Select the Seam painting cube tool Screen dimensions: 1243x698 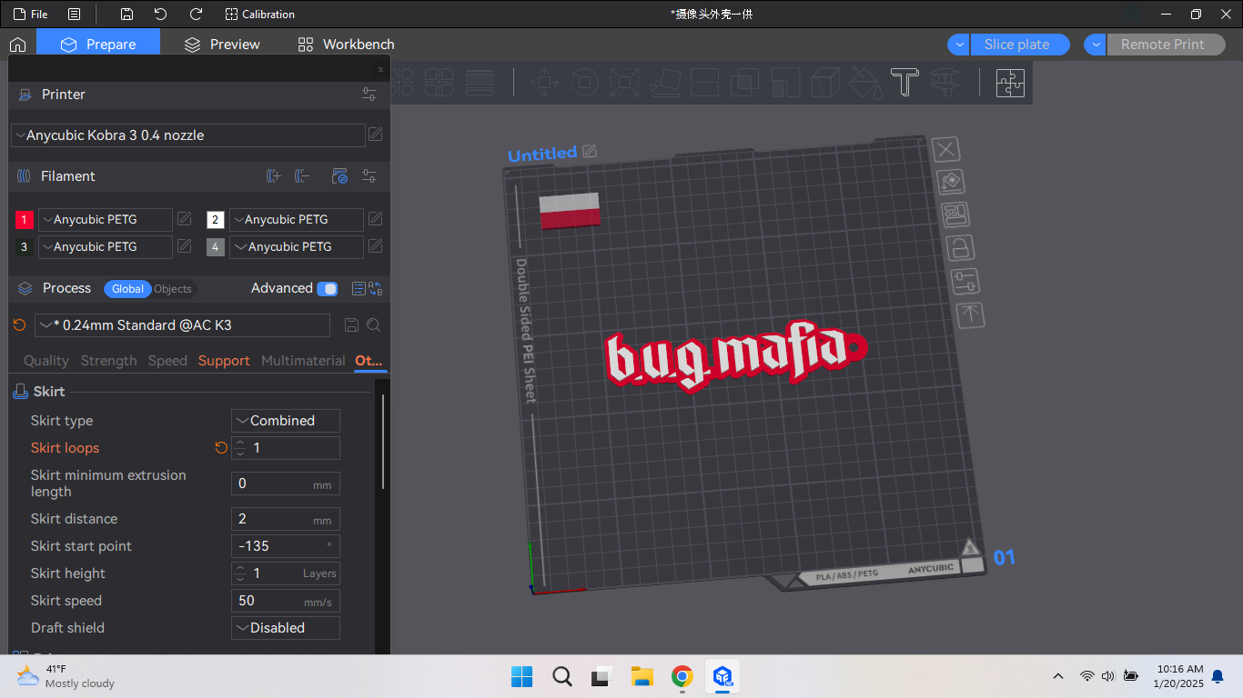(824, 82)
